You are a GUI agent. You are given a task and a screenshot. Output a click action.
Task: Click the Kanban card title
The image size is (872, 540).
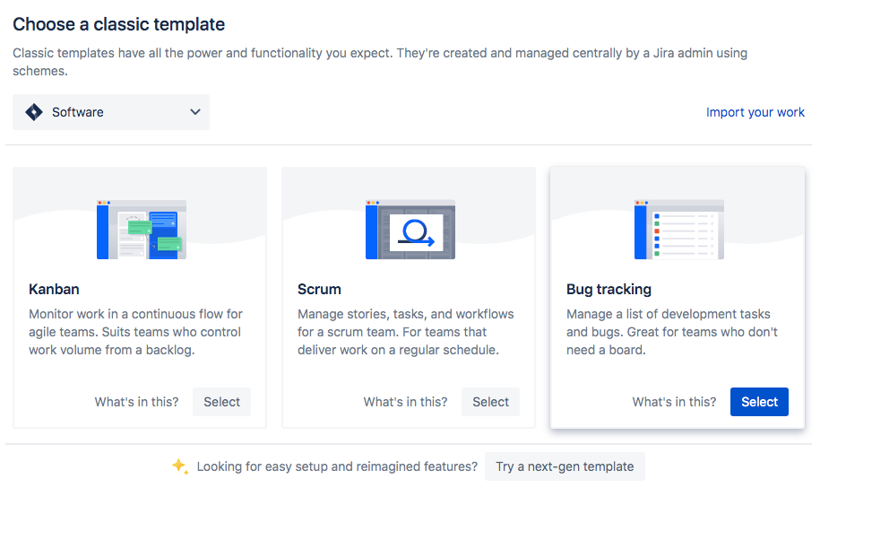point(54,289)
